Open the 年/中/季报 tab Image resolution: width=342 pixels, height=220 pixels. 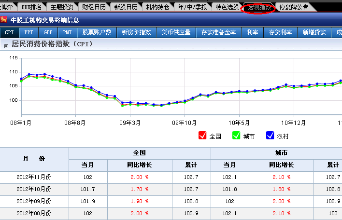[x=192, y=7]
